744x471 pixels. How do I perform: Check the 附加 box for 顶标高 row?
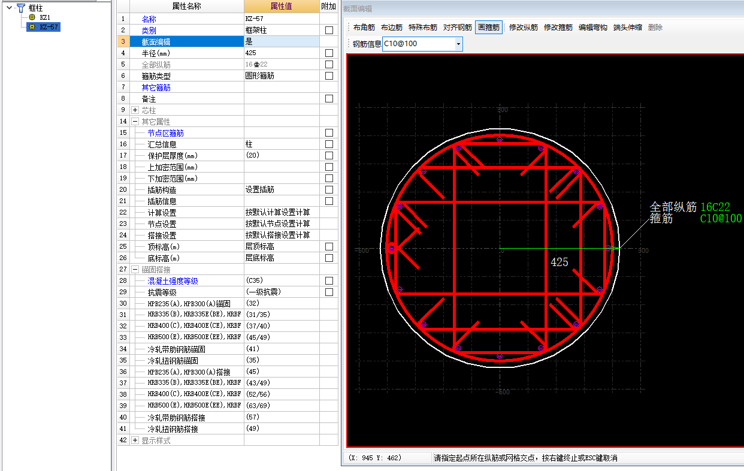[329, 246]
